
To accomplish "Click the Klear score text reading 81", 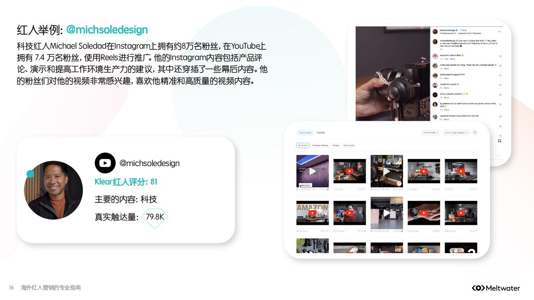I will [126, 182].
